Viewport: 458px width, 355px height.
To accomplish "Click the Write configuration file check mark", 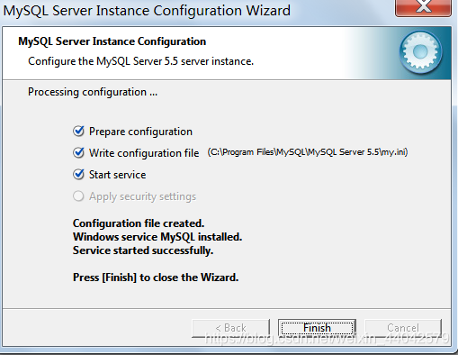I will pos(78,153).
